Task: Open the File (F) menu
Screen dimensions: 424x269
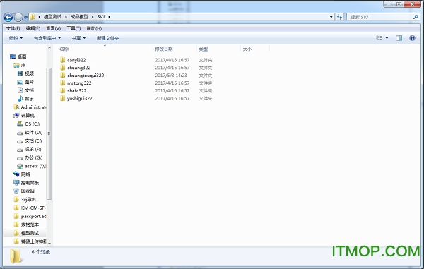Action: click(x=13, y=28)
